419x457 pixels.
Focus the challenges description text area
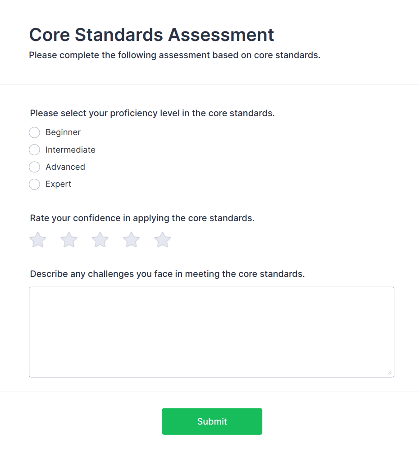[211, 332]
